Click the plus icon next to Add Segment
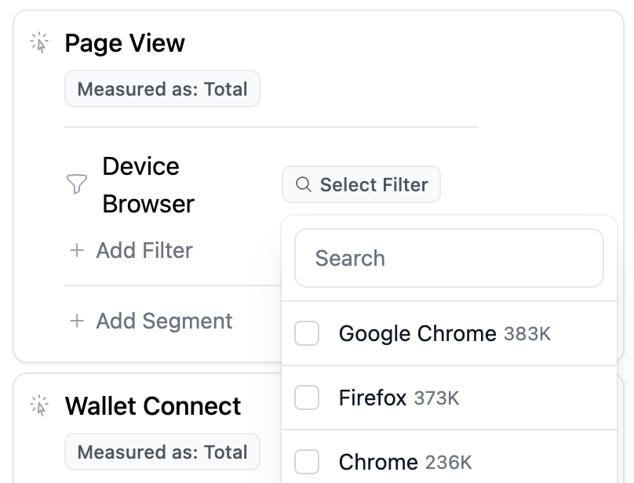Screen dimensions: 634x483 point(77,321)
